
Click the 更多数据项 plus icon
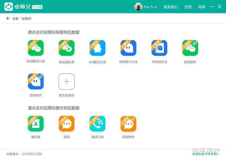pyautogui.click(x=67, y=81)
